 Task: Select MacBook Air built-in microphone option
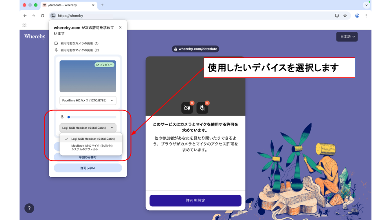coord(92,147)
